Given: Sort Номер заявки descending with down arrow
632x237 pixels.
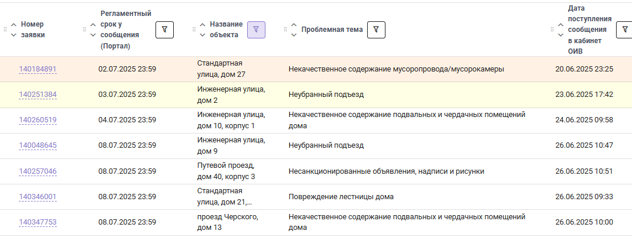Looking at the screenshot, I should click(x=13, y=35).
